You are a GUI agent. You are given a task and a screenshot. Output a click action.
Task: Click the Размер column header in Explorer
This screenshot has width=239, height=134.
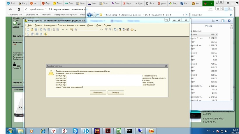[209, 26]
